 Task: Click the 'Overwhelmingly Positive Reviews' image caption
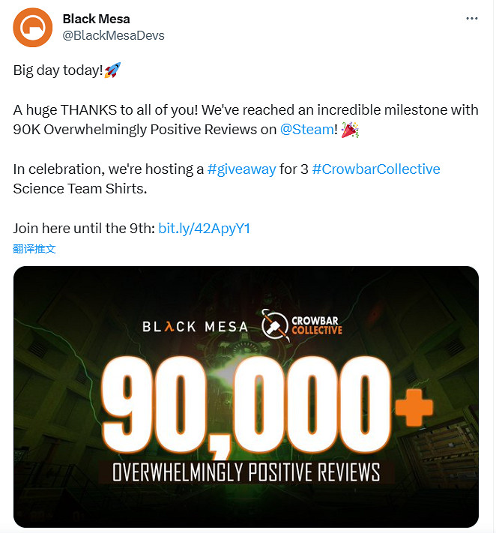(246, 472)
